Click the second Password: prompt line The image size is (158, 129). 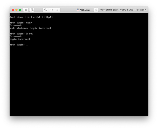[16, 36]
